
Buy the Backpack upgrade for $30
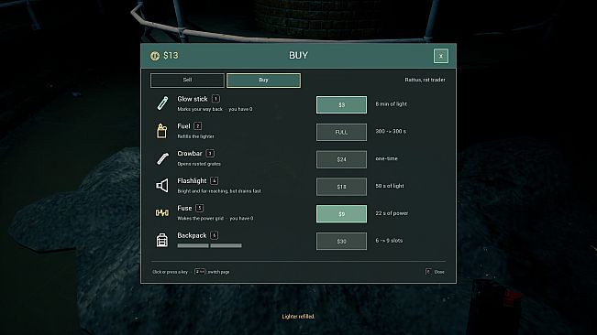(341, 242)
